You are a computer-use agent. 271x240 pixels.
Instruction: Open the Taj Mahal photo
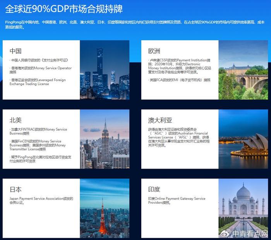[243, 208]
